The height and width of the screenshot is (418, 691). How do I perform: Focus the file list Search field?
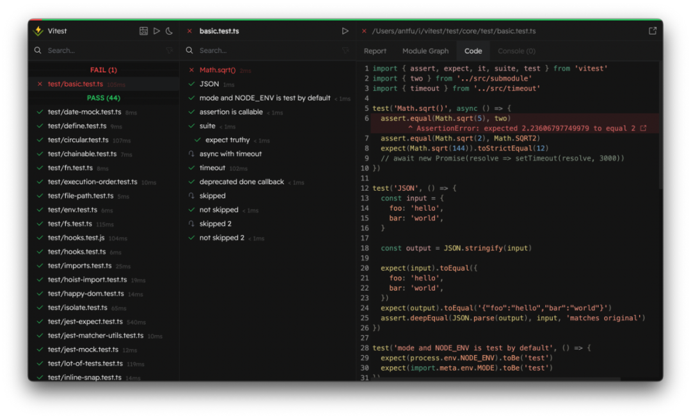[104, 51]
